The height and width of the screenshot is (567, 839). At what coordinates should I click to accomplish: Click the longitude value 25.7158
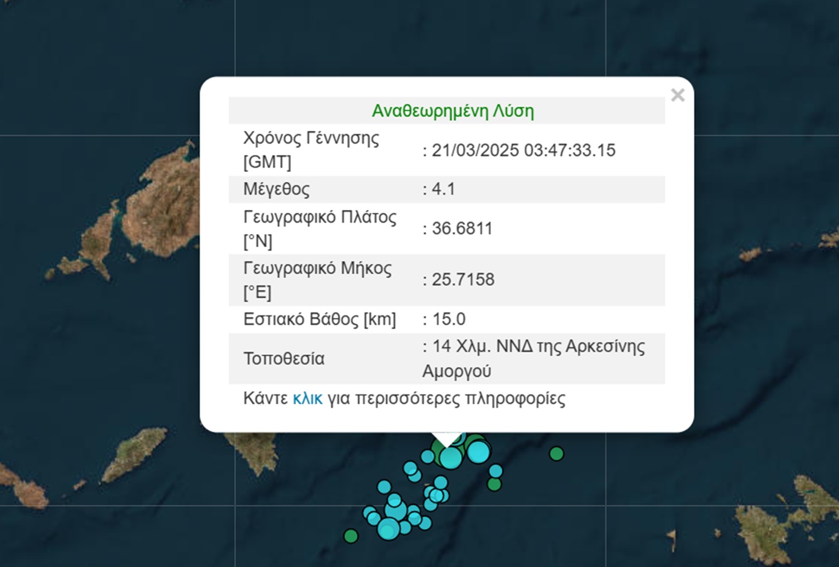463,280
